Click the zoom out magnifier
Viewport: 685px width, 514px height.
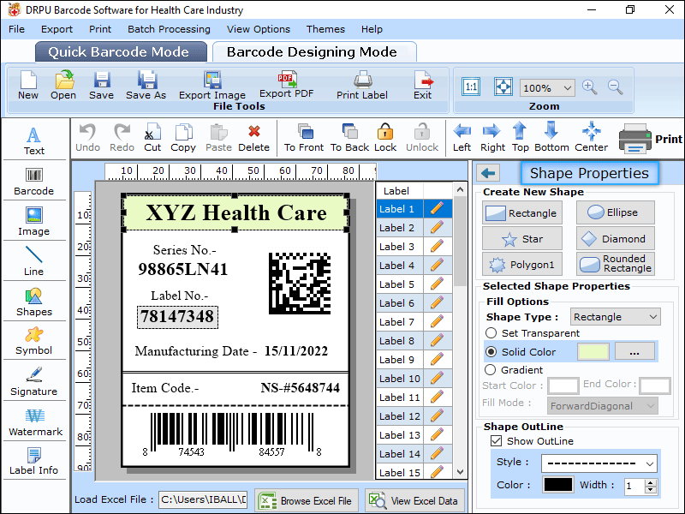click(x=615, y=87)
